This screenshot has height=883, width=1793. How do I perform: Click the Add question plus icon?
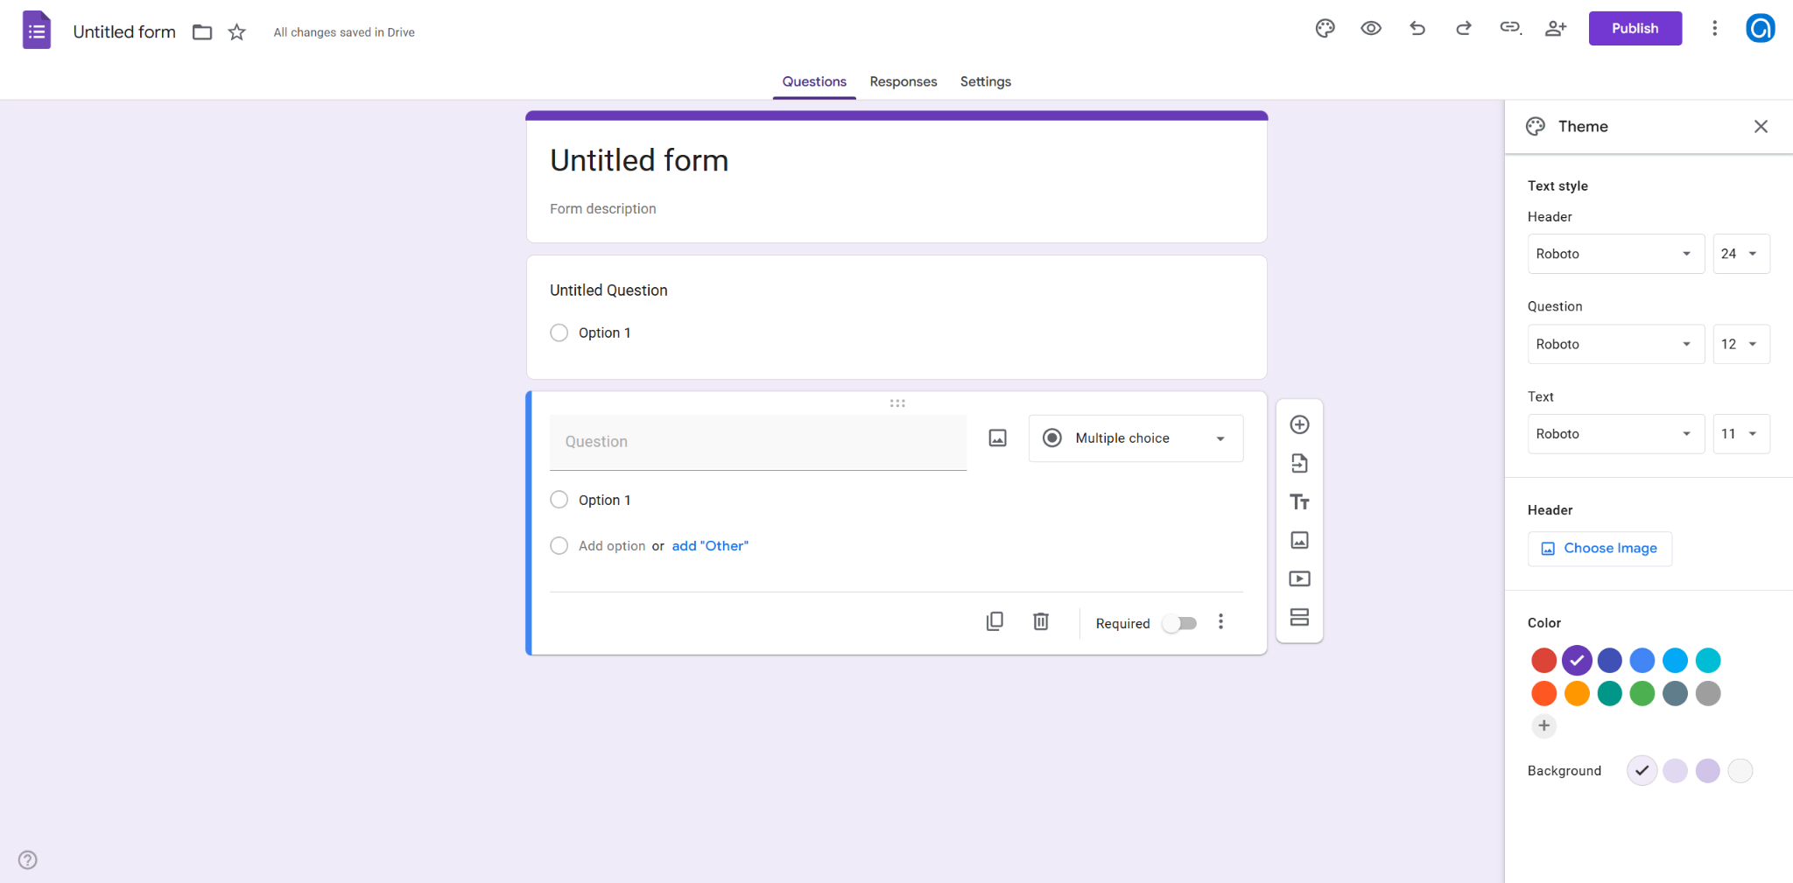pos(1299,424)
